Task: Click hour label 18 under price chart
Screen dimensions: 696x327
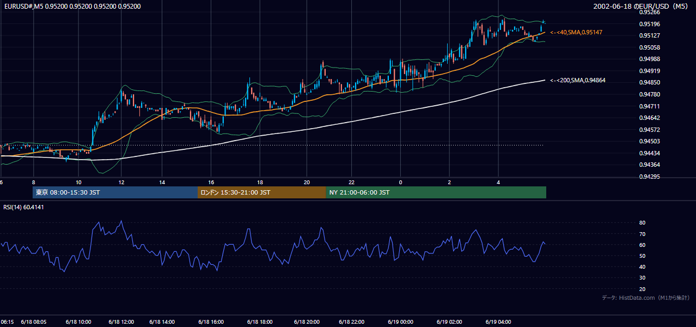Action: point(260,182)
